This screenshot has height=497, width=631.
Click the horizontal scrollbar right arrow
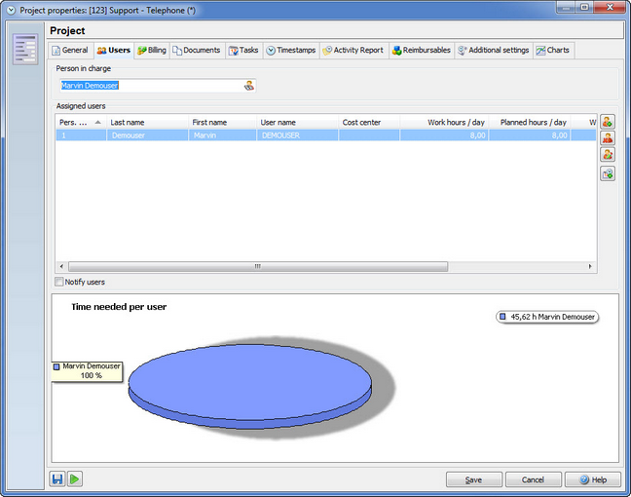(590, 266)
